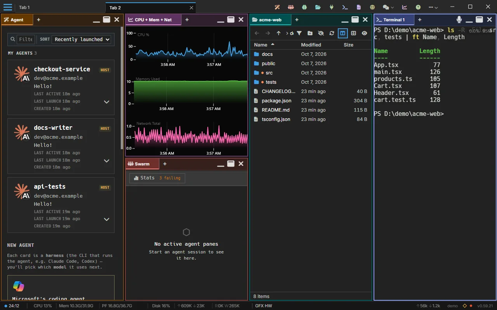
Task: Expand the checkout-service agent card
Action: click(107, 102)
